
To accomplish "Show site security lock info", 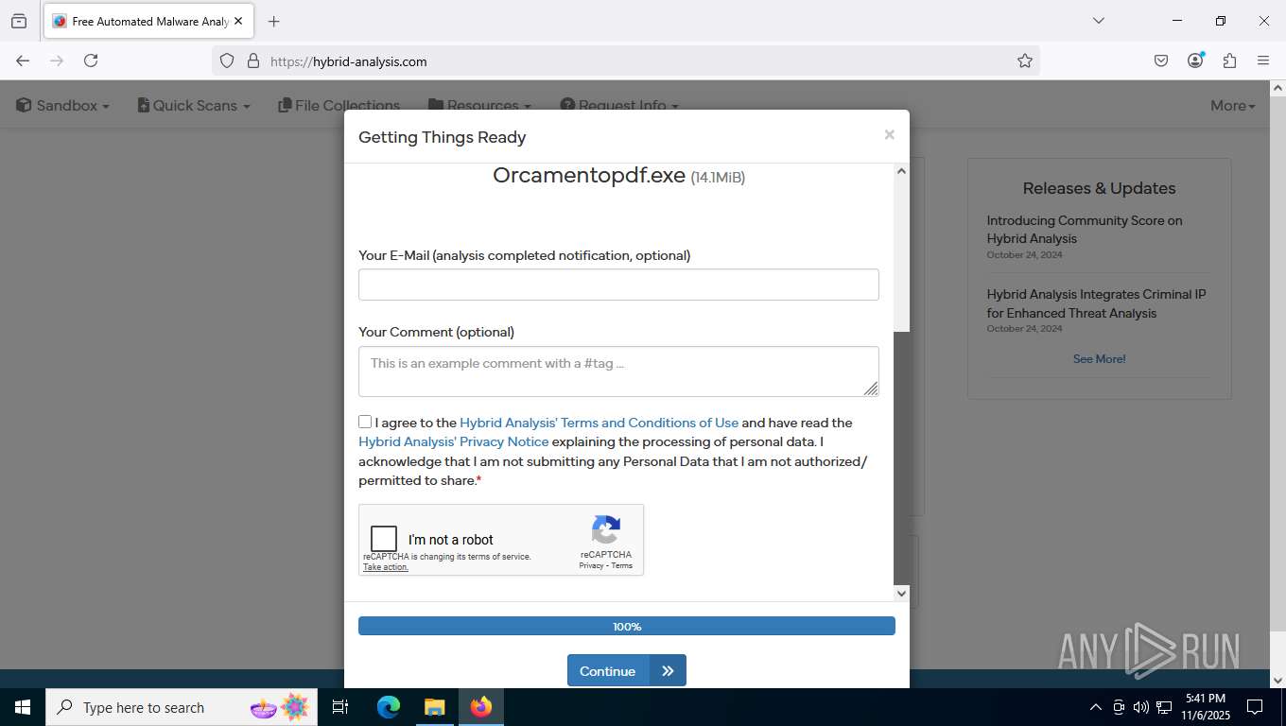I will click(x=252, y=60).
